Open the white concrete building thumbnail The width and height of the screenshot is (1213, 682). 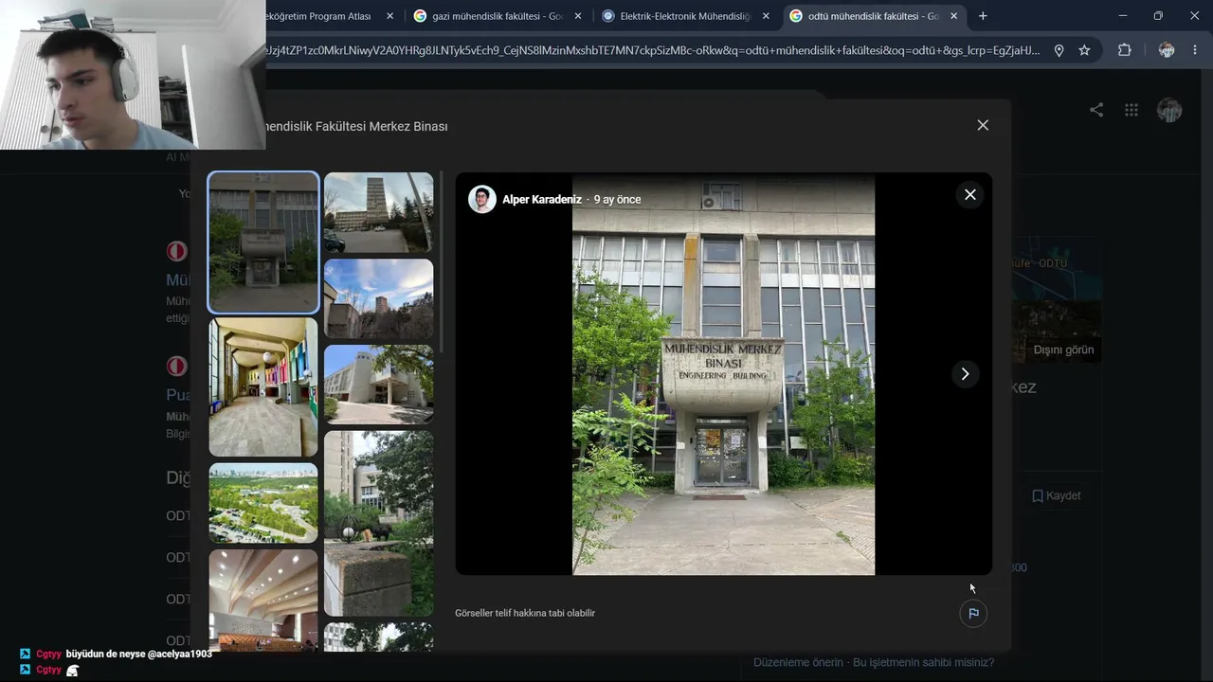click(379, 384)
